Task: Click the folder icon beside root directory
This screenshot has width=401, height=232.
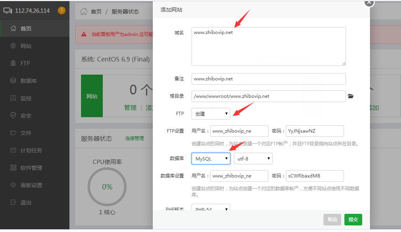Action: (351, 96)
